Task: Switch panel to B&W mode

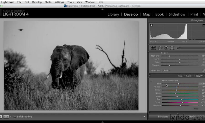Action: click(x=199, y=76)
